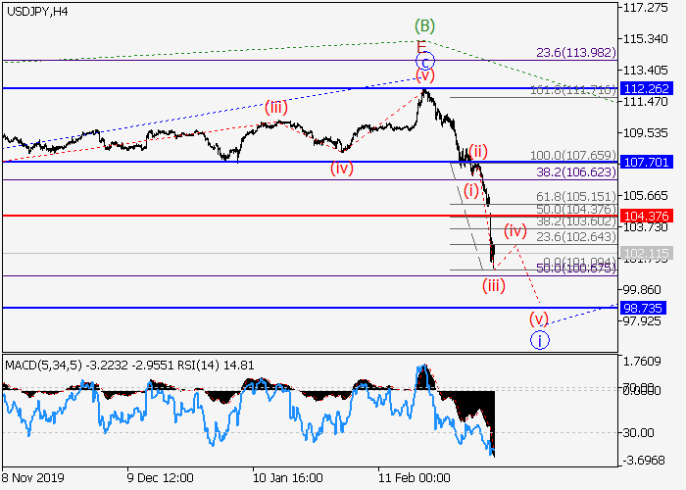Select the (v) label at chart peak
The image size is (686, 490).
(x=424, y=75)
